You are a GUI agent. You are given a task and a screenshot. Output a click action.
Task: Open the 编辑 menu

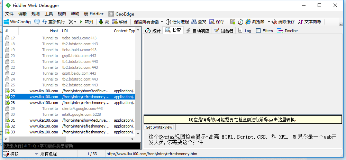pyautogui.click(x=22, y=14)
